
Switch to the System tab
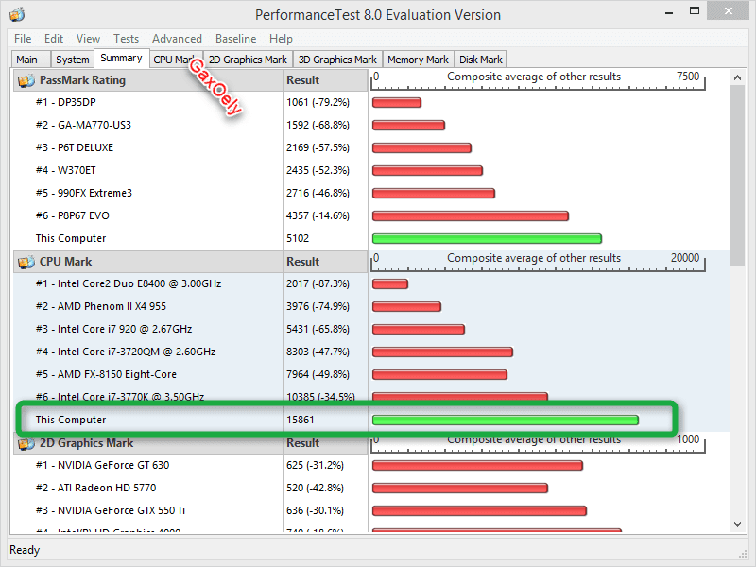(73, 60)
